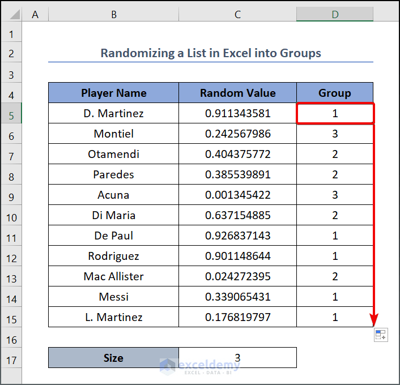Select the 'L. Martinez' cell
The image size is (400, 385).
[x=113, y=317]
